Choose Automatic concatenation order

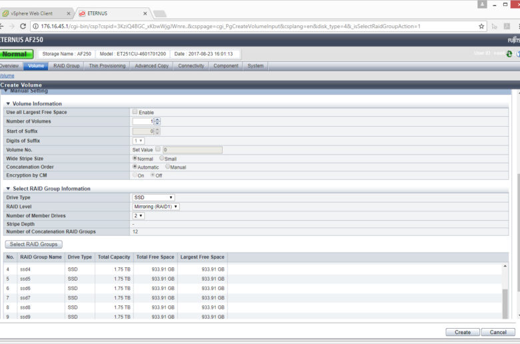pos(135,167)
